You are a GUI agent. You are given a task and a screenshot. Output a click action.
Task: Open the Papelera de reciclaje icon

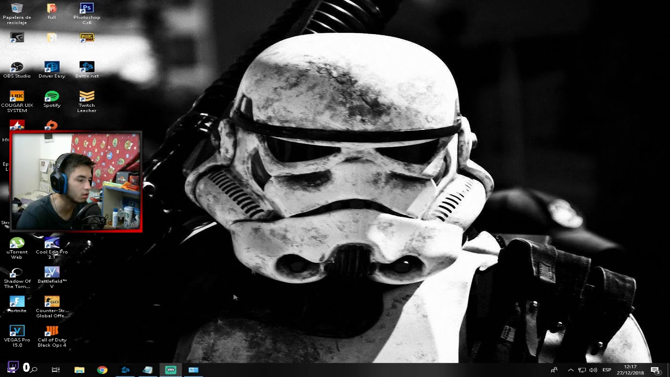[17, 14]
